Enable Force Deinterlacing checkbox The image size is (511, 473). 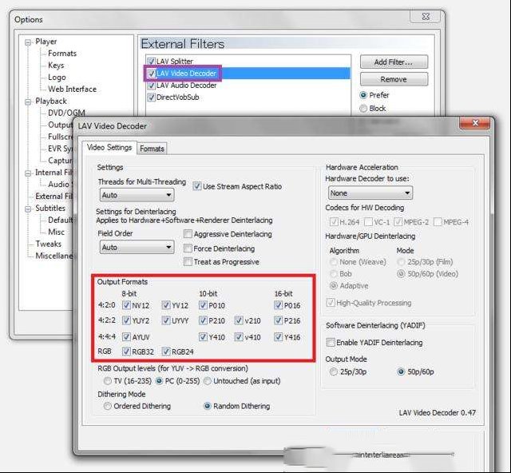click(188, 248)
